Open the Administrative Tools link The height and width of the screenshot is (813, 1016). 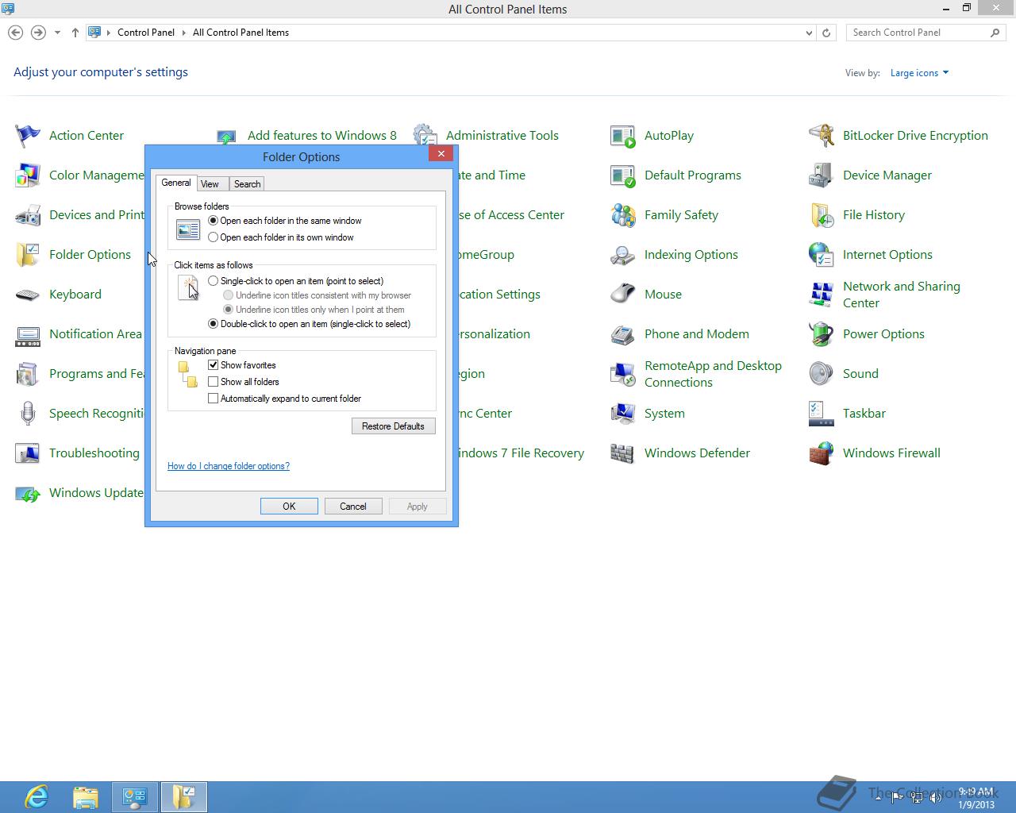tap(502, 136)
